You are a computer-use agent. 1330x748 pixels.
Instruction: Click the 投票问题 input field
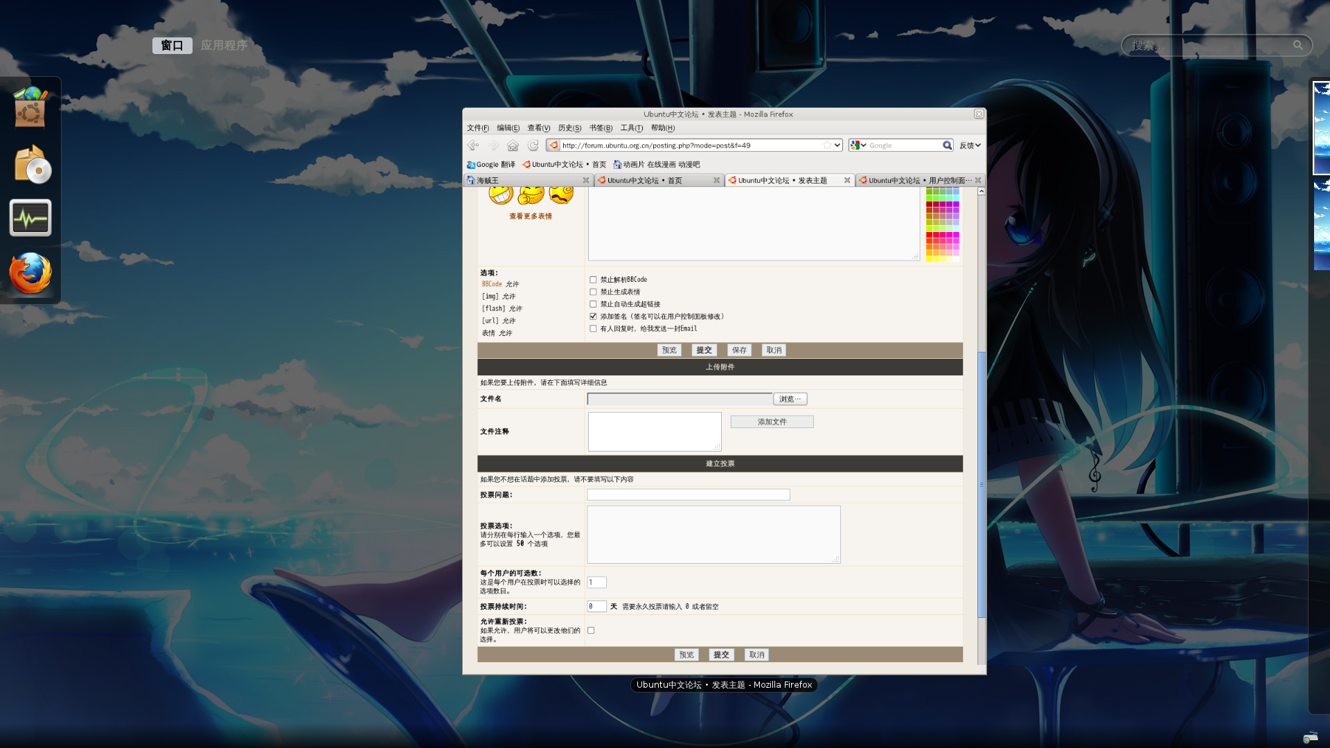point(689,495)
